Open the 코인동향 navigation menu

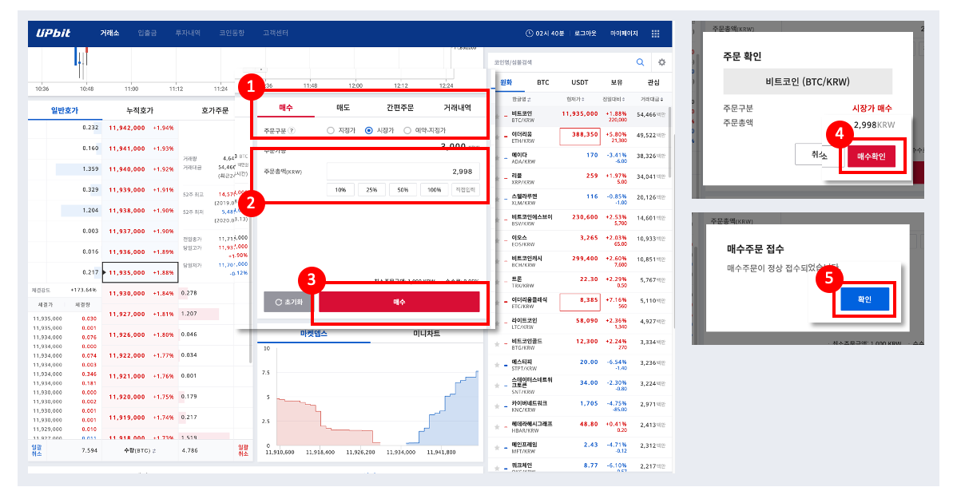232,33
